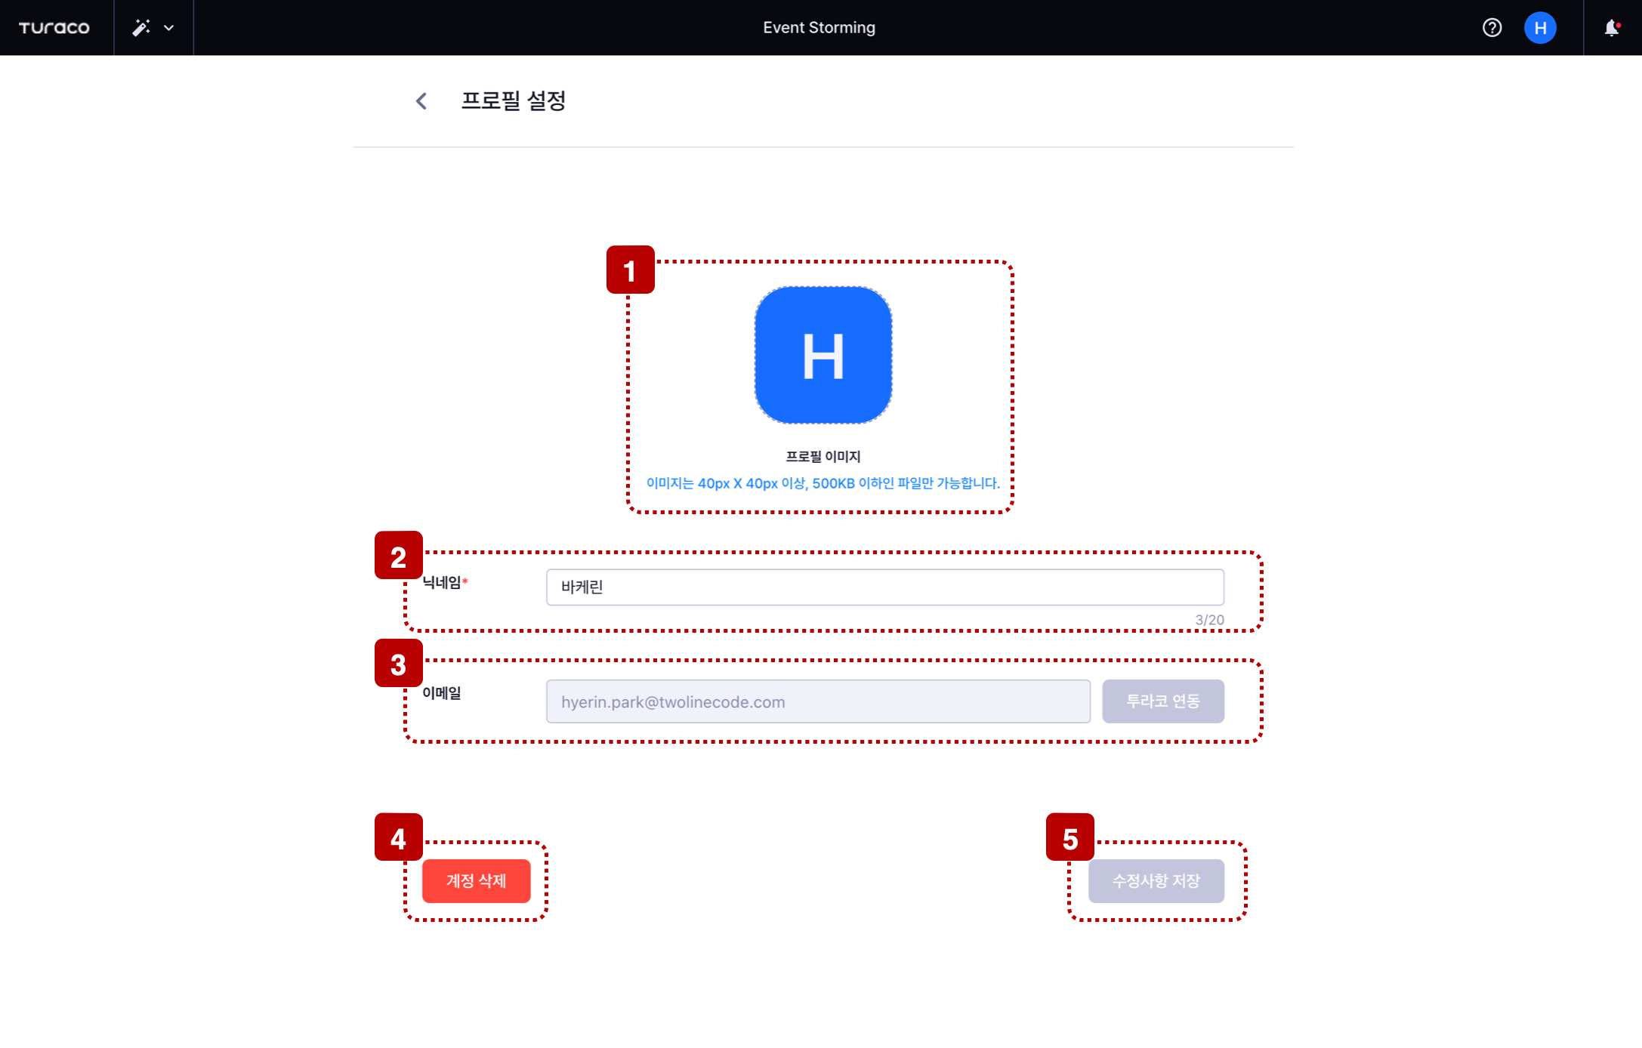Go back using the left arrow
Screen dimensions: 1642x1048
[x=421, y=101]
